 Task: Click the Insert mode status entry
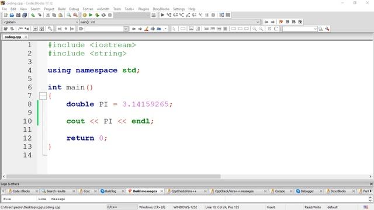click(x=271, y=207)
